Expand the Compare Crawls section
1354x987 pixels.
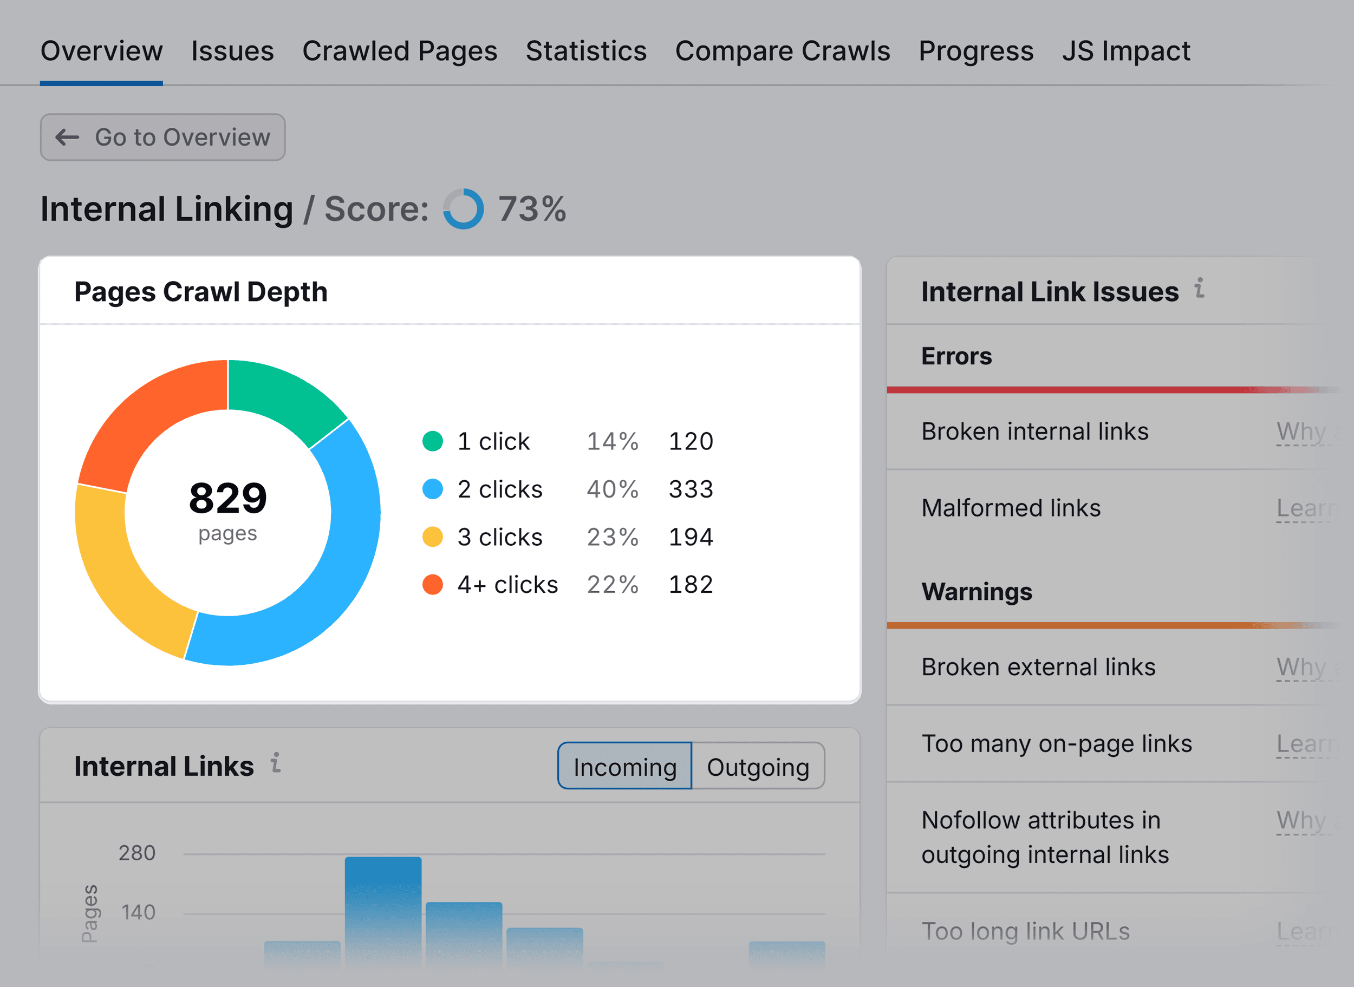pos(781,20)
